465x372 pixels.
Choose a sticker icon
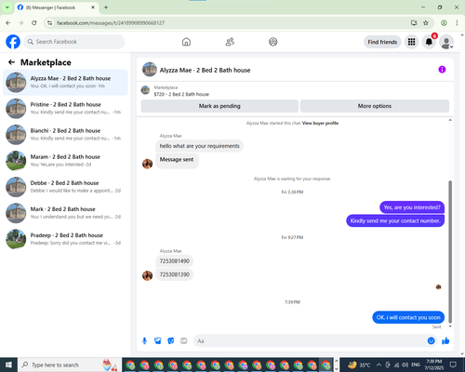(x=171, y=341)
